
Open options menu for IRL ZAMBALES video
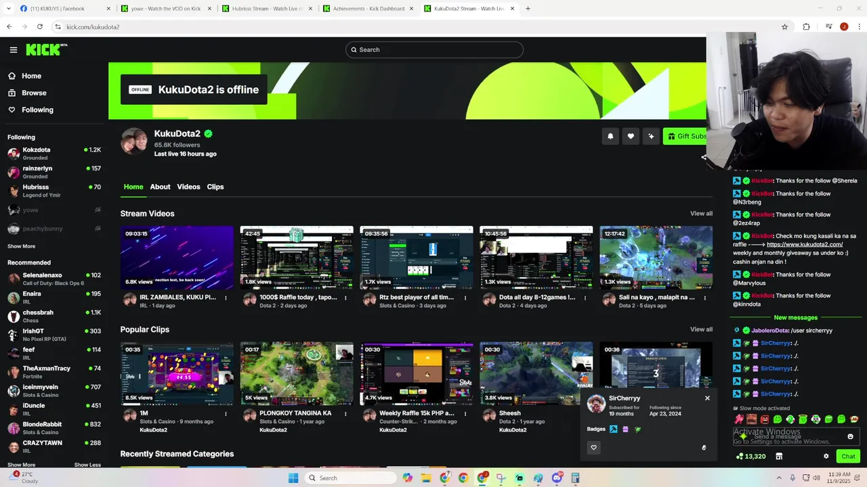pyautogui.click(x=226, y=298)
